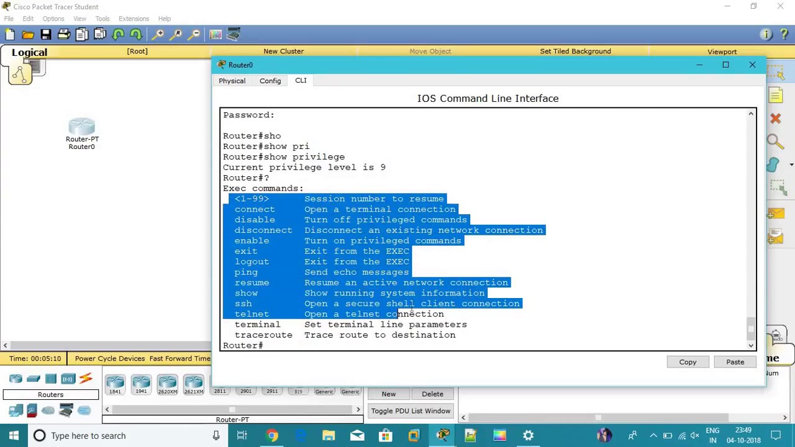Select the Hubs device category icon
Viewport: 795px width, 447px height.
click(50, 379)
